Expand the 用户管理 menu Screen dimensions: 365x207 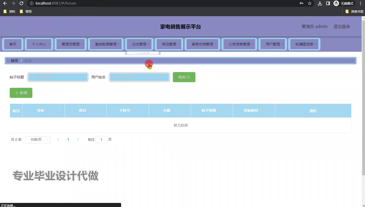(273, 44)
